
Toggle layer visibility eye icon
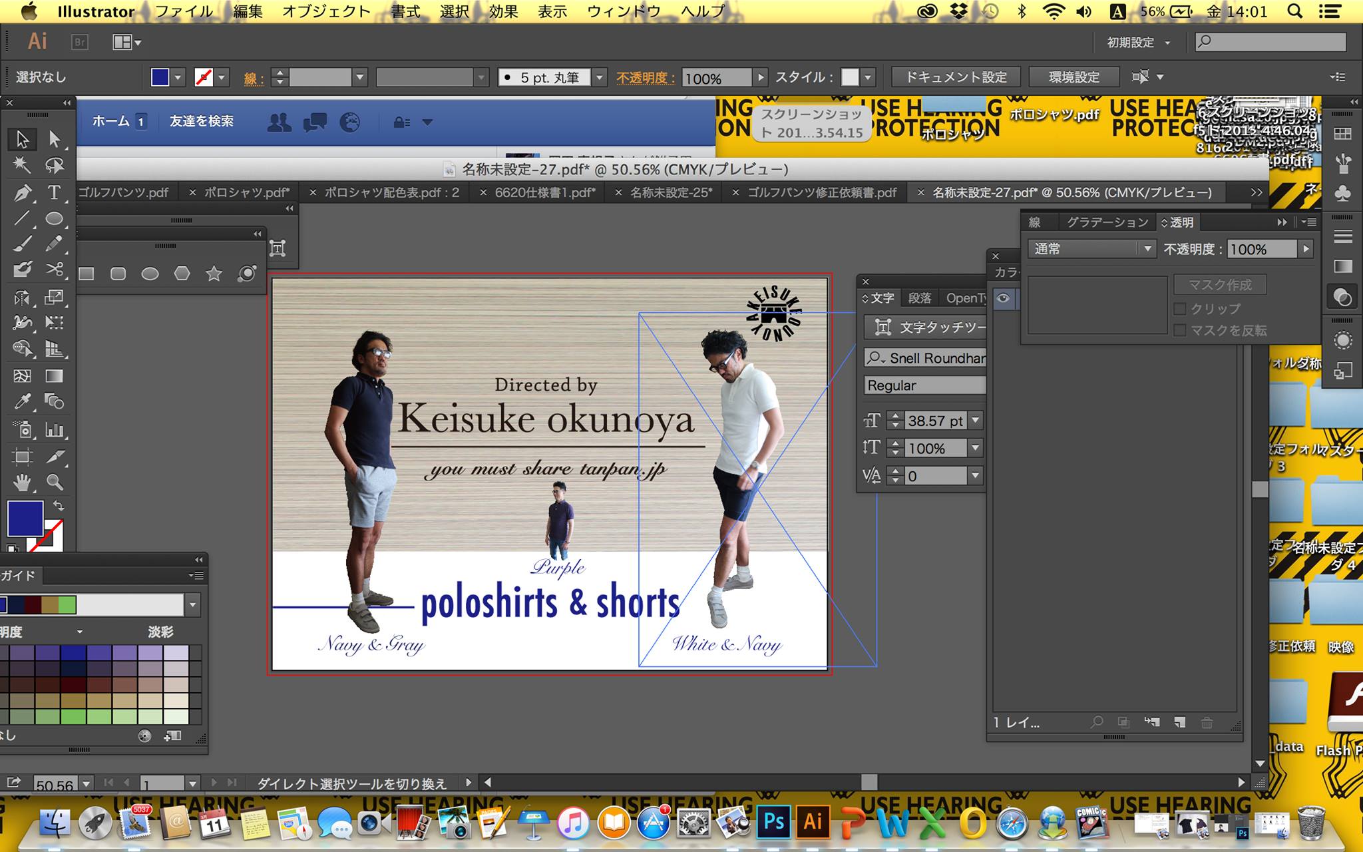pyautogui.click(x=1003, y=298)
